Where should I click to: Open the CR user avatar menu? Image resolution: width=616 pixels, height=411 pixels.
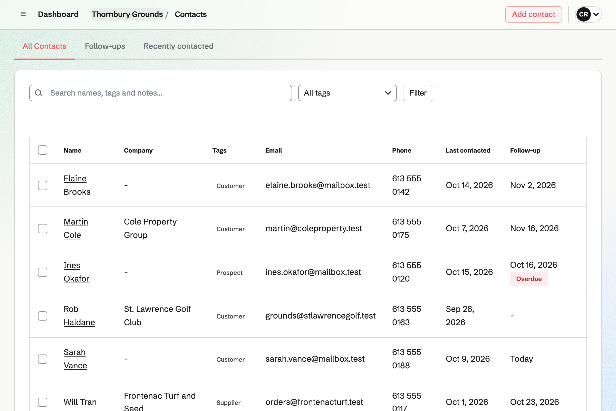point(583,14)
